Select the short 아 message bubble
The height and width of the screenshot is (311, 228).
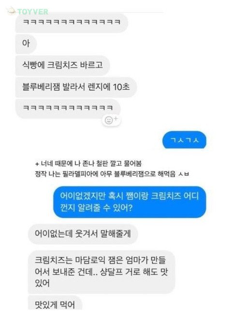click(x=26, y=43)
